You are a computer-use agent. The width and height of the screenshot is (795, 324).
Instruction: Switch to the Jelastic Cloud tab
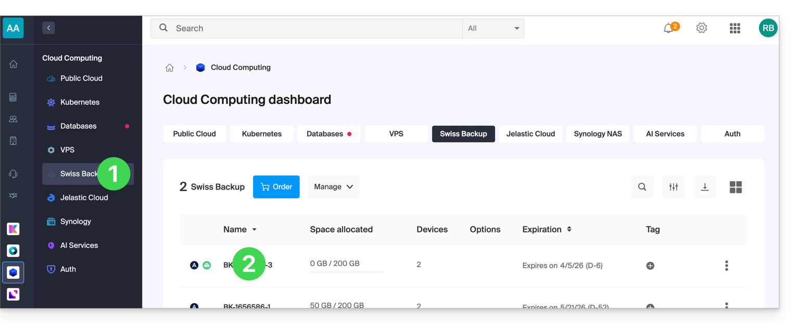point(531,134)
